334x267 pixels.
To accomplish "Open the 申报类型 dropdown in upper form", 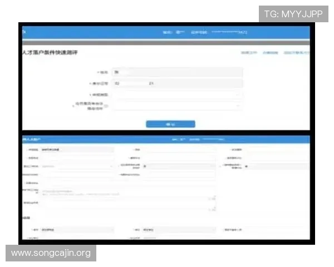I will [x=177, y=95].
